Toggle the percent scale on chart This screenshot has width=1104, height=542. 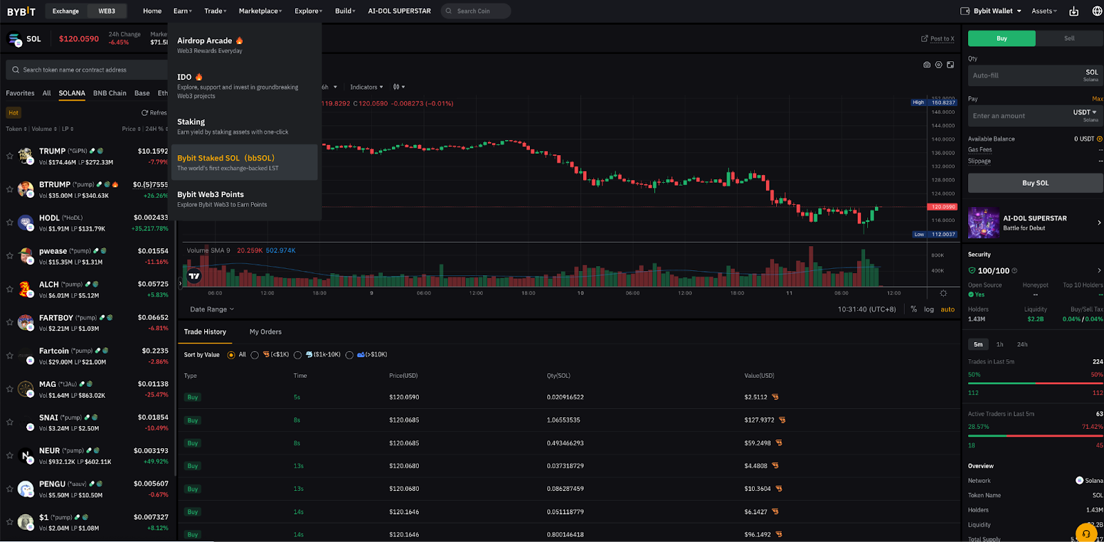tap(914, 310)
